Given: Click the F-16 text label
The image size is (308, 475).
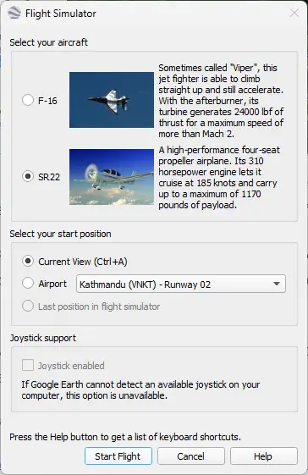Looking at the screenshot, I should [47, 101].
